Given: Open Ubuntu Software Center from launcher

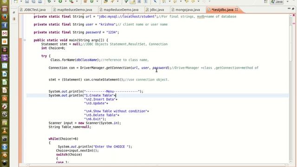Looking at the screenshot, I should pyautogui.click(x=5, y=98).
